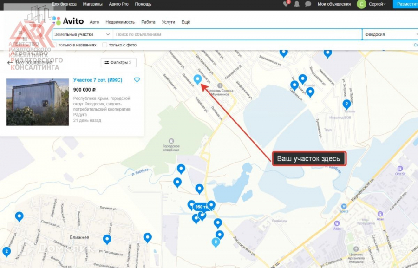Open the Недвижимость section

120,22
